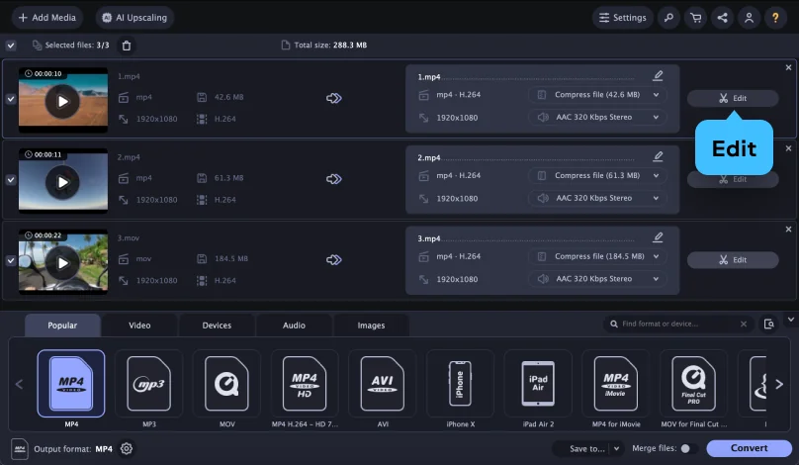This screenshot has height=465, width=799.
Task: Switch to the Audio tab
Action: pos(294,325)
